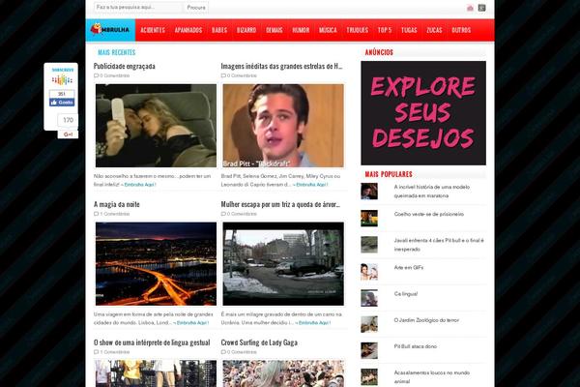Click the search input field

(x=138, y=7)
